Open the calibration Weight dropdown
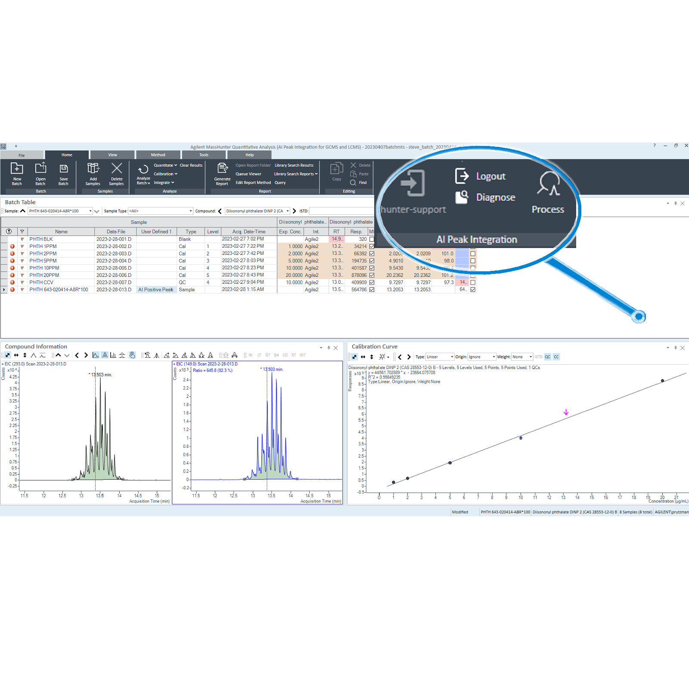The image size is (689, 689). 531,357
